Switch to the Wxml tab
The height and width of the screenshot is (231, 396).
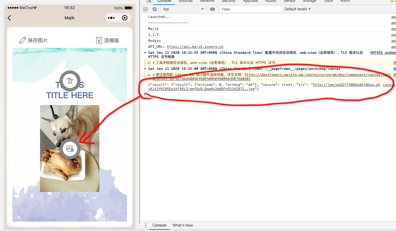345,1
